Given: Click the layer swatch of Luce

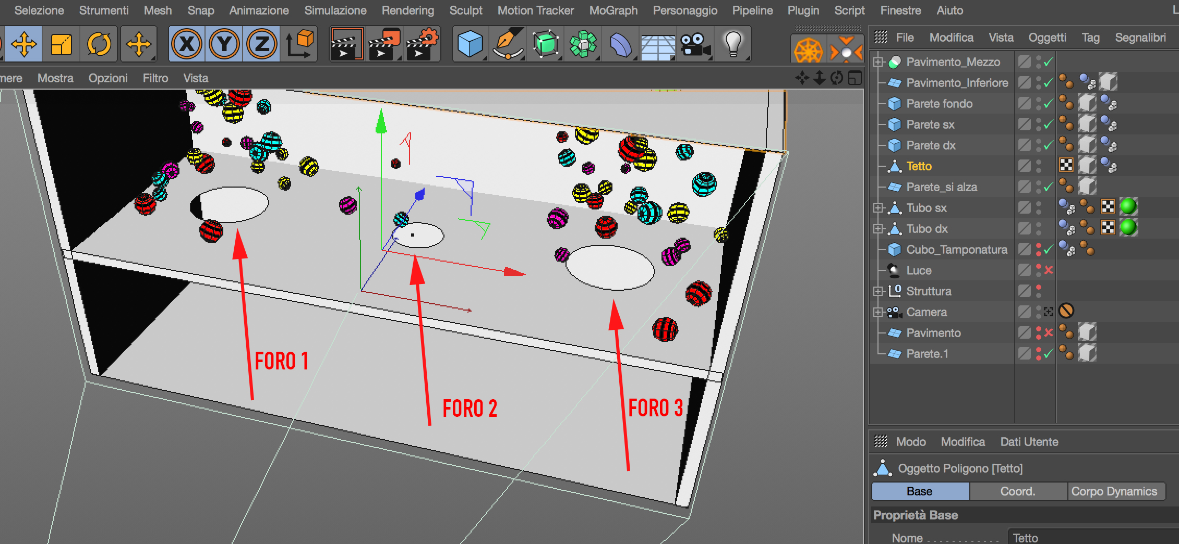Looking at the screenshot, I should coord(1025,270).
